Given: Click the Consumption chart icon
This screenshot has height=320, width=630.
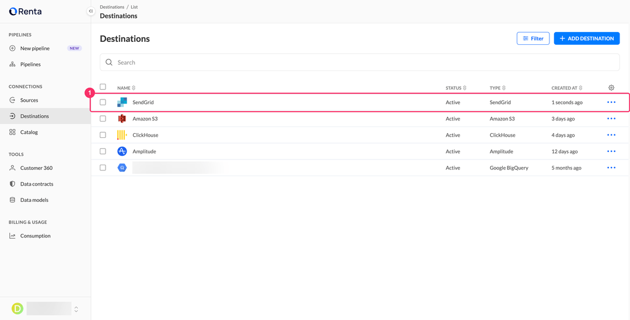Looking at the screenshot, I should (x=12, y=236).
